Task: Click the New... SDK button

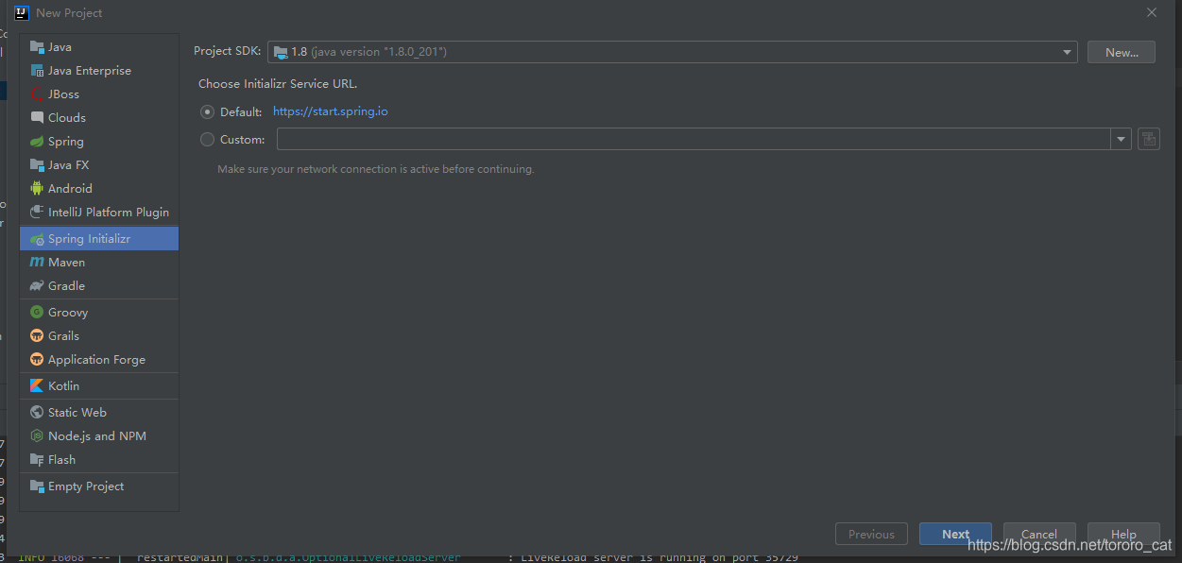Action: tap(1122, 52)
